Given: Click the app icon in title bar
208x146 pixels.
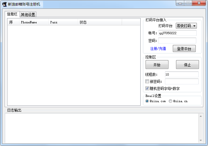Looking at the screenshot, I should [4, 4].
